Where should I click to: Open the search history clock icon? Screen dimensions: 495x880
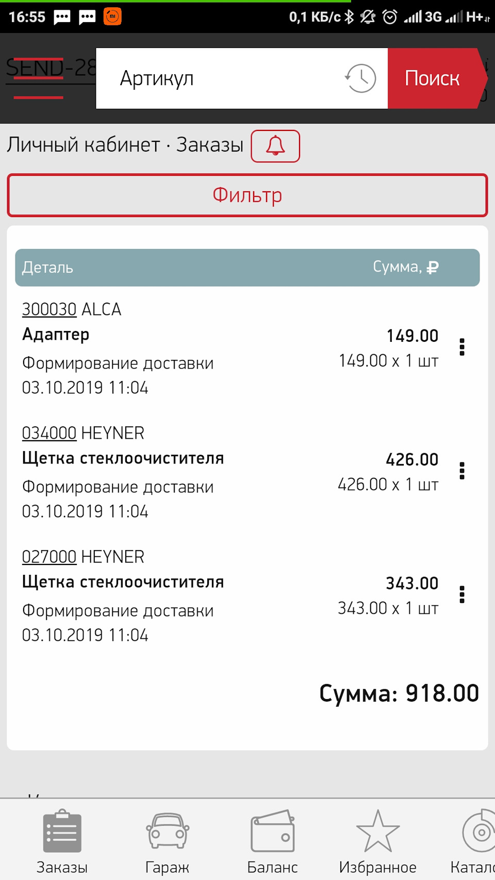pos(360,78)
